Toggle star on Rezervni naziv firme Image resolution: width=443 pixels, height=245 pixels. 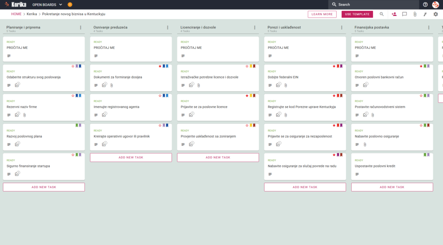coord(73,96)
